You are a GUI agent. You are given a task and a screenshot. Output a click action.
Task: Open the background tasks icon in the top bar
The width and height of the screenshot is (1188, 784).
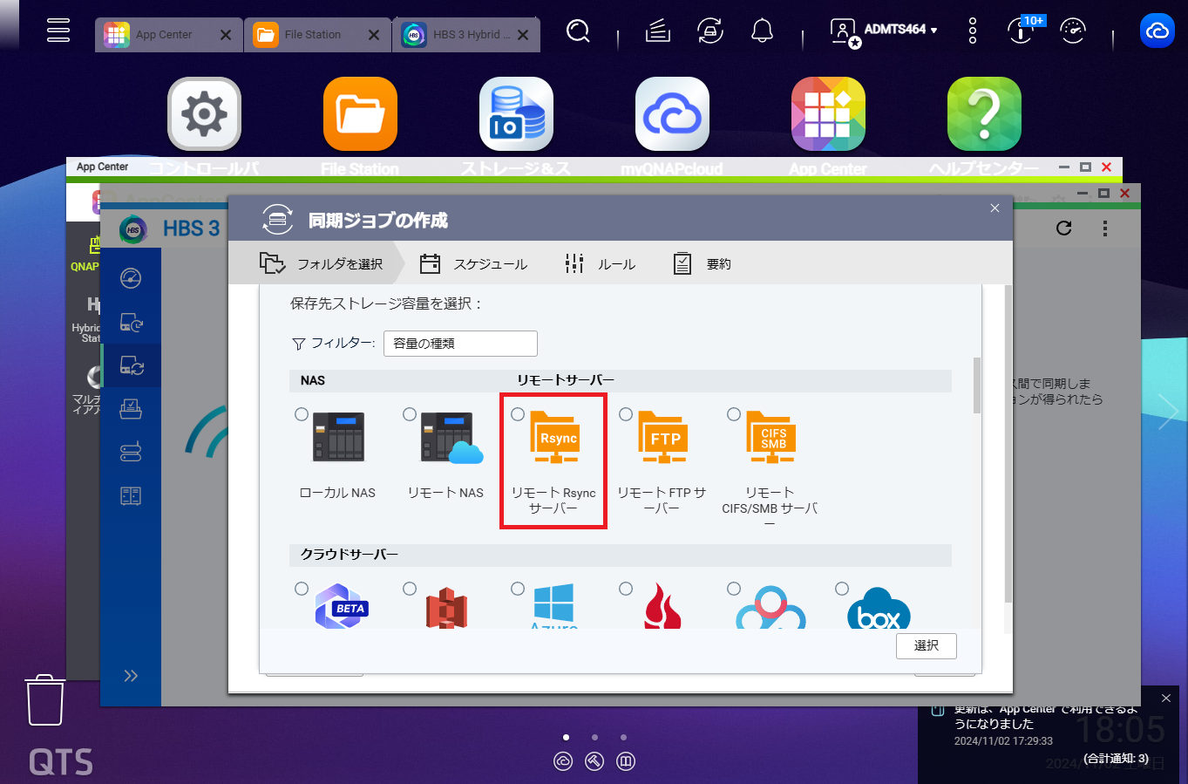(x=658, y=31)
